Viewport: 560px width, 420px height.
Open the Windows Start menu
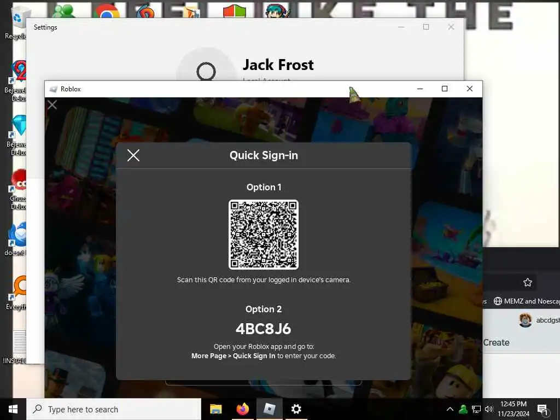(13, 409)
